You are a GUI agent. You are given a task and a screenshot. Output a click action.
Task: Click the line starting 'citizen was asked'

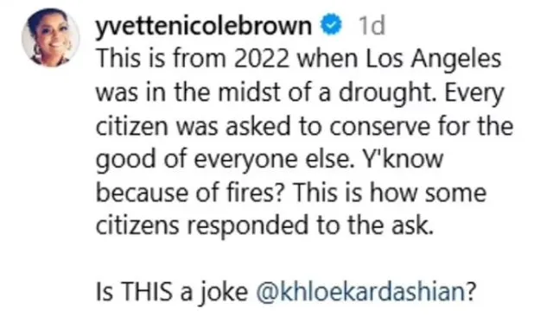[304, 126]
